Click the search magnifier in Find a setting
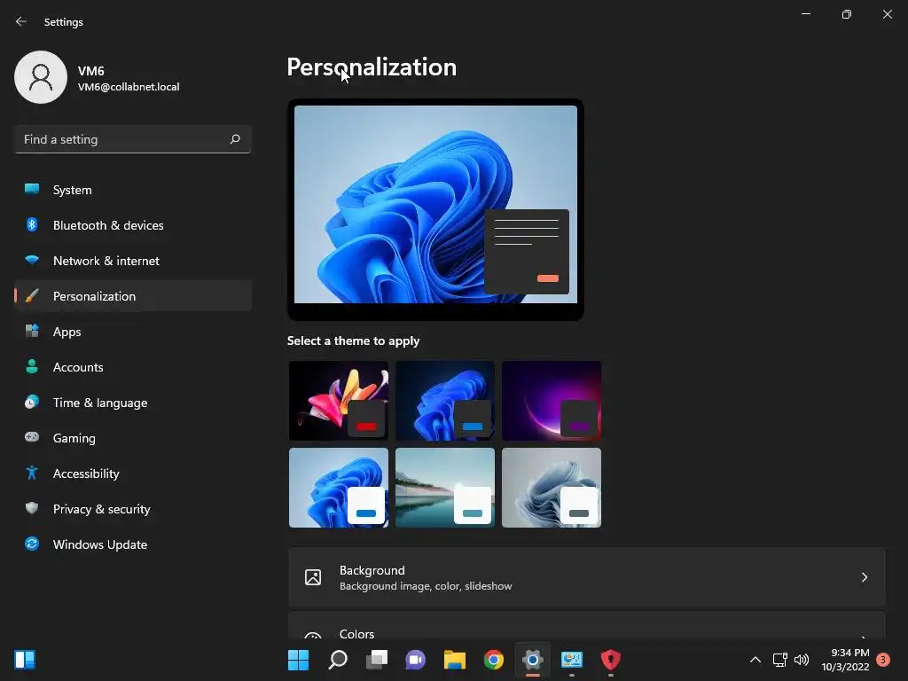Viewport: 908px width, 681px height. 234,139
